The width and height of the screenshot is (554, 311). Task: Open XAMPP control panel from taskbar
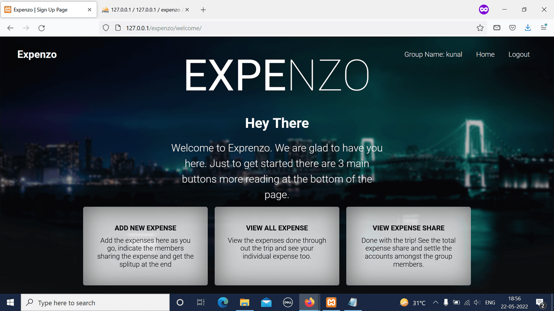(331, 303)
